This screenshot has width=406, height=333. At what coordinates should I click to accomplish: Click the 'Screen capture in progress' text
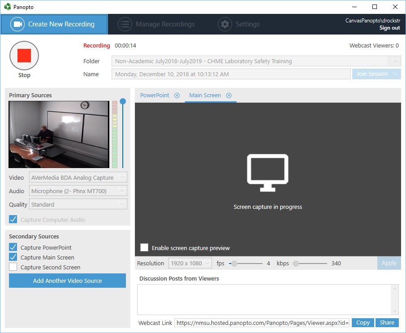pyautogui.click(x=268, y=207)
